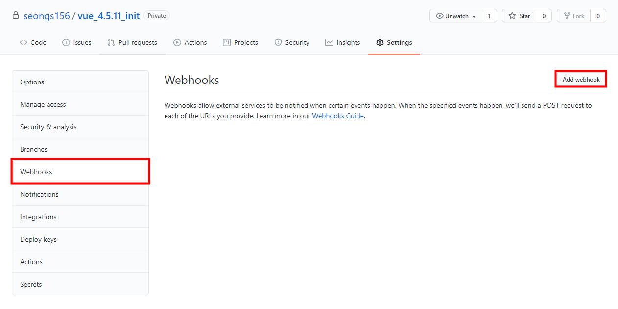Open Actions in the settings sidebar

pyautogui.click(x=80, y=262)
